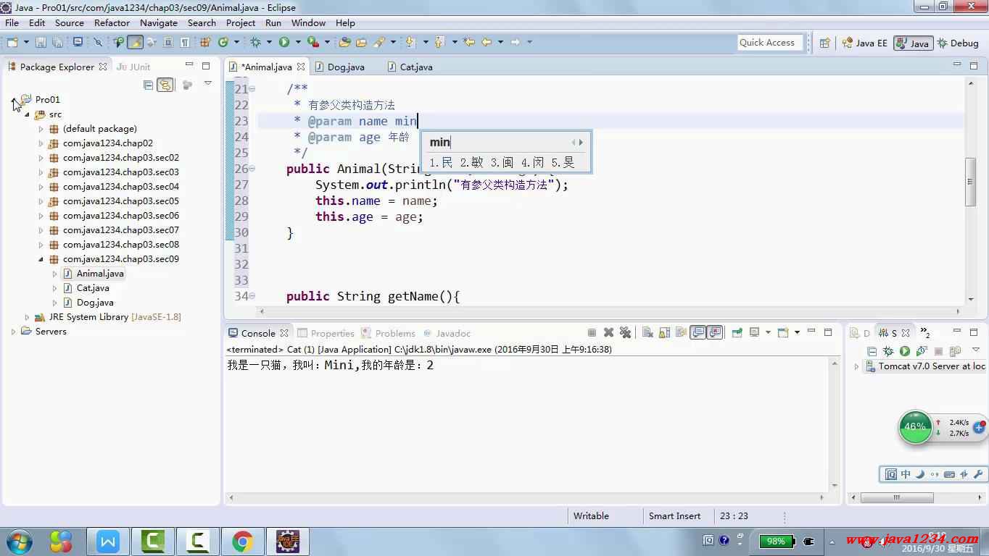Expand the JRE System Library node
Screen dimensions: 989x556
click(x=27, y=317)
